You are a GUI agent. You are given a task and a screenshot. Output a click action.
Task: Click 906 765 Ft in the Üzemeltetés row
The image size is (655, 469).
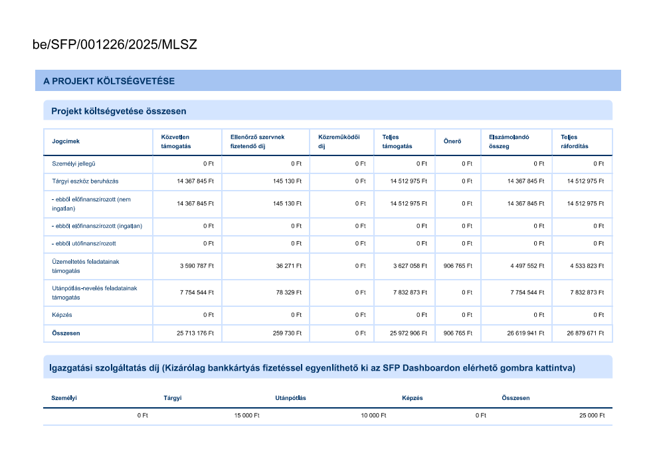point(458,266)
